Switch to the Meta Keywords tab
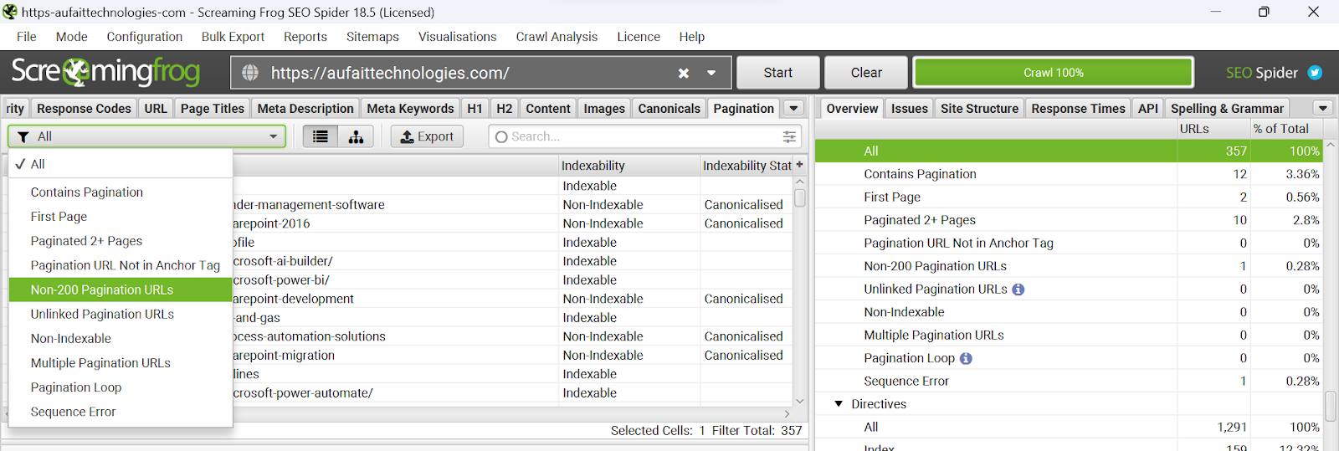This screenshot has height=451, width=1339. (x=410, y=108)
